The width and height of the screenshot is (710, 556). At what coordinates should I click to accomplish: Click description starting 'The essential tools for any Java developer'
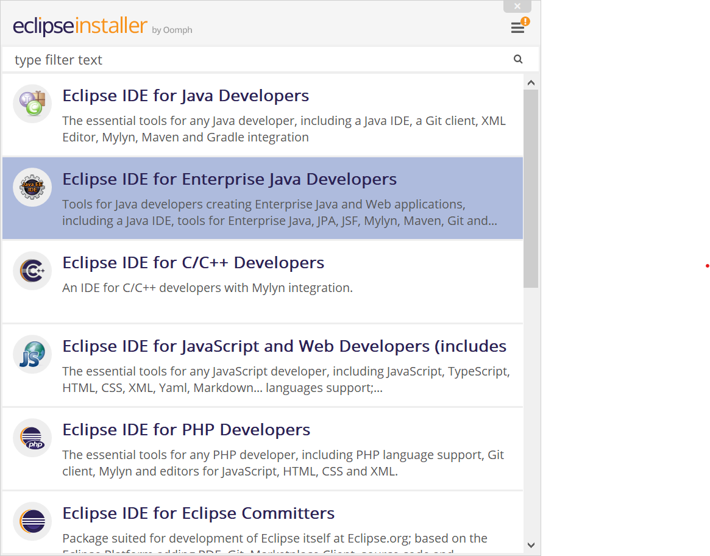point(284,129)
